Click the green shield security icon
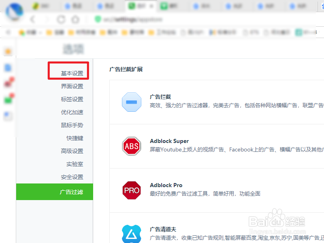 coord(98,19)
